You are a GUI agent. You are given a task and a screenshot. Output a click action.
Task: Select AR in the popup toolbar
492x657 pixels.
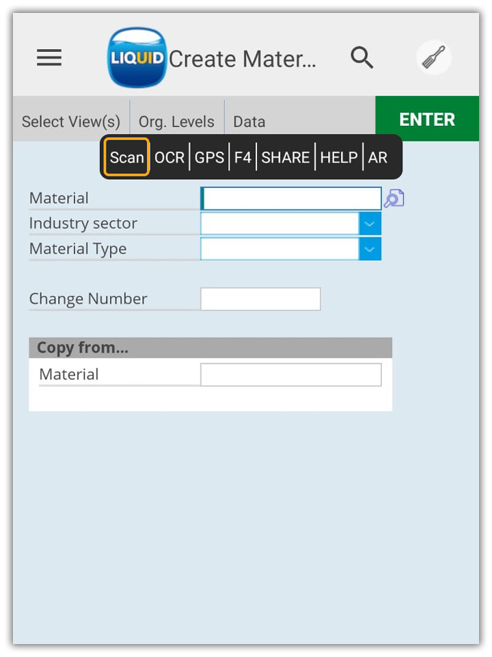click(x=378, y=157)
